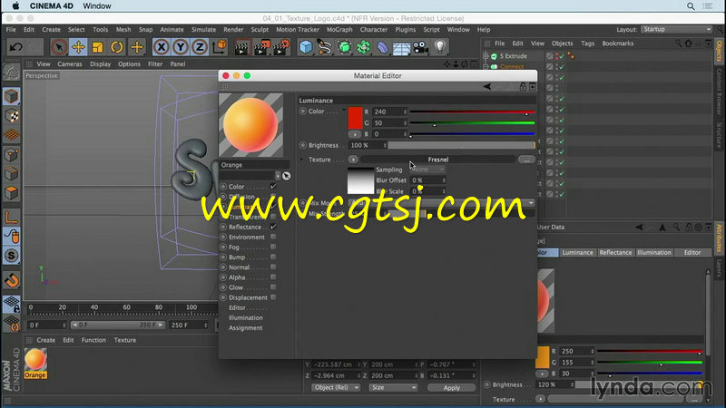Add a Cube primitive object
Image resolution: width=726 pixels, height=408 pixels.
point(306,47)
